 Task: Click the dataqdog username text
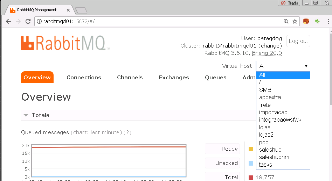coord(270,38)
